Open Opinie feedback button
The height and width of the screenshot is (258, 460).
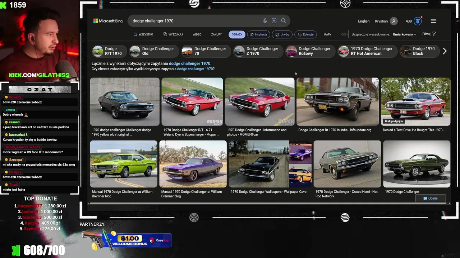[x=431, y=198]
